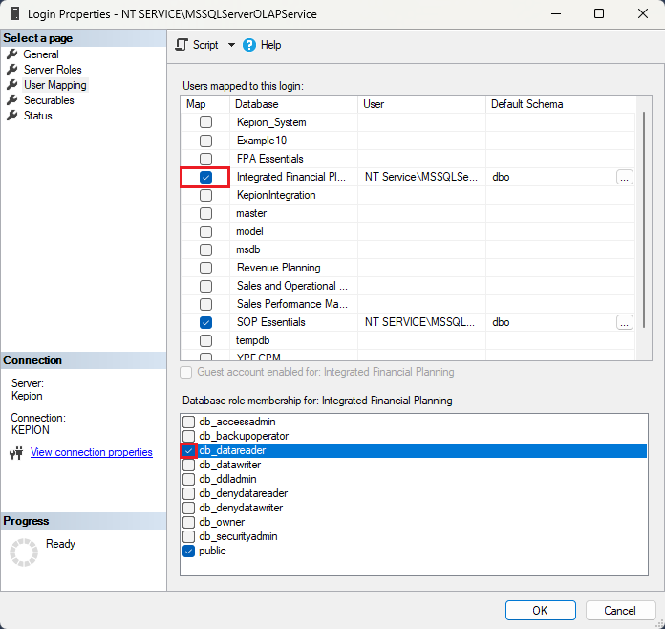
Task: Tick the db_securityadmin role checkbox
Action: (x=189, y=537)
